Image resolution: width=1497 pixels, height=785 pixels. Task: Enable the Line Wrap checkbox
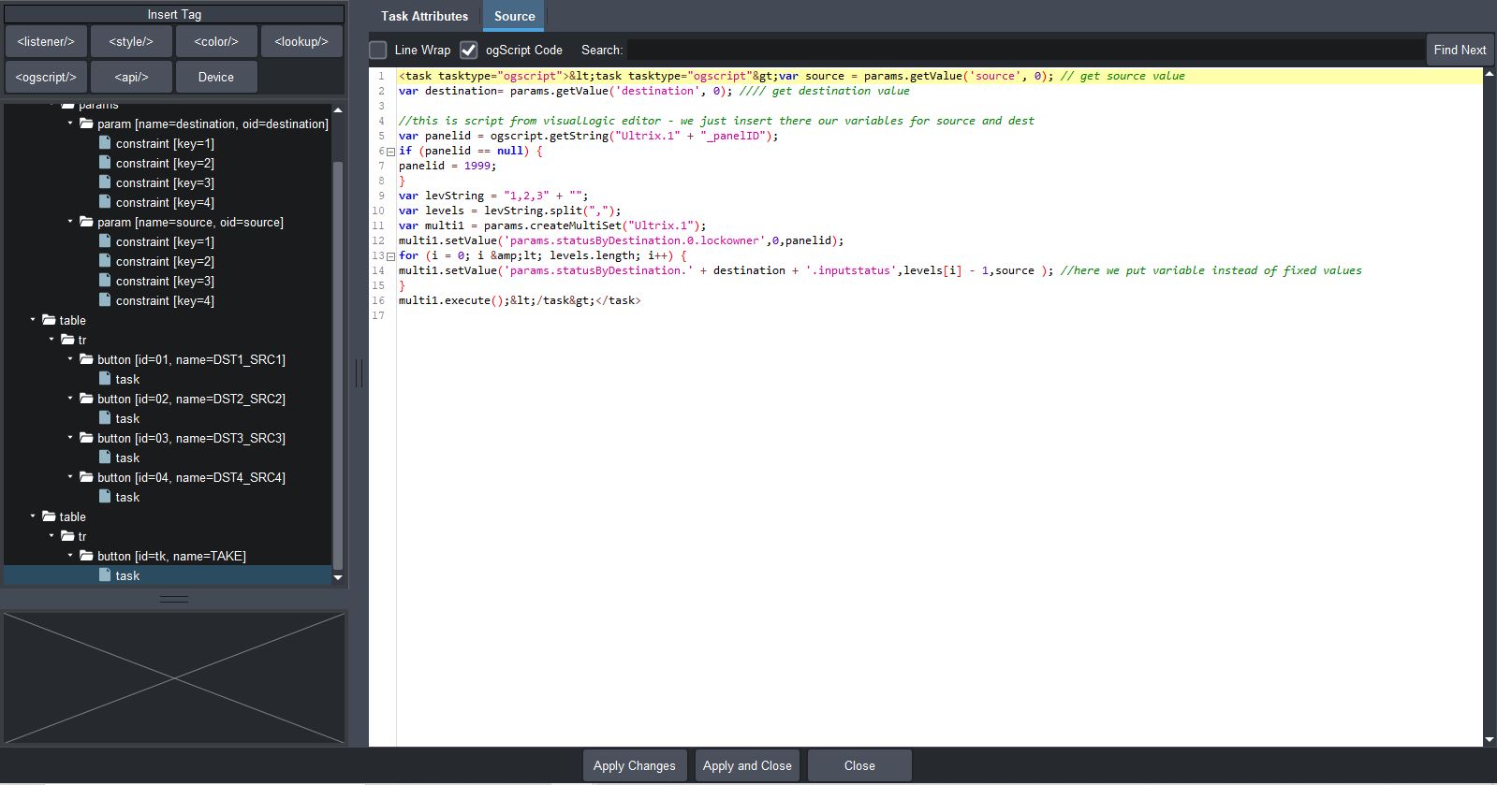(x=378, y=51)
